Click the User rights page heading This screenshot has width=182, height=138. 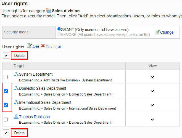(15, 4)
